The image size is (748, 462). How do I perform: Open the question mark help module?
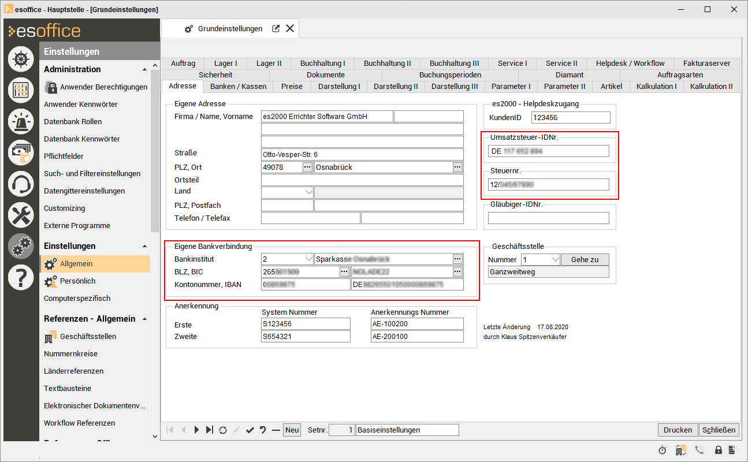tap(21, 278)
